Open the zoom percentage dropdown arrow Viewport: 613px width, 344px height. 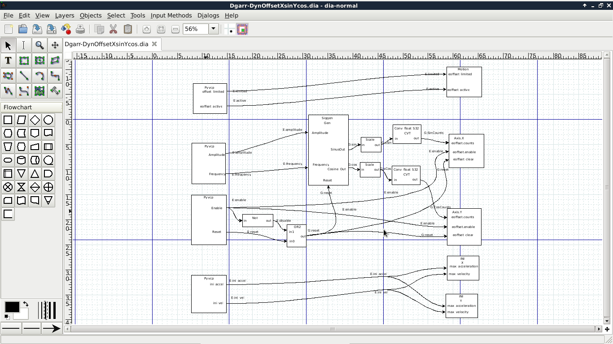pyautogui.click(x=214, y=29)
